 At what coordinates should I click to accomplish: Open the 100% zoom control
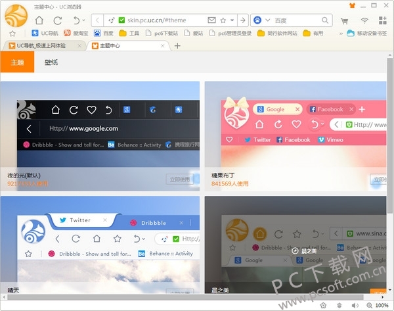coord(378,306)
